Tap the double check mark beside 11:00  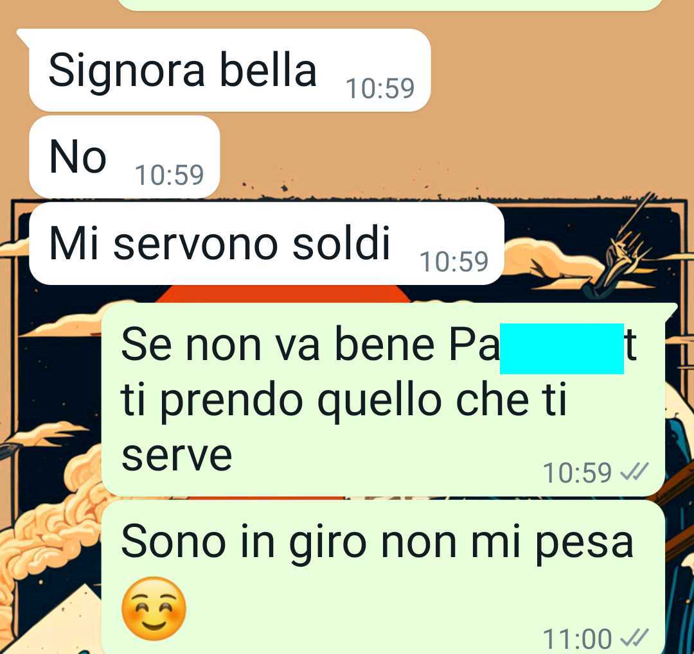coord(634,638)
